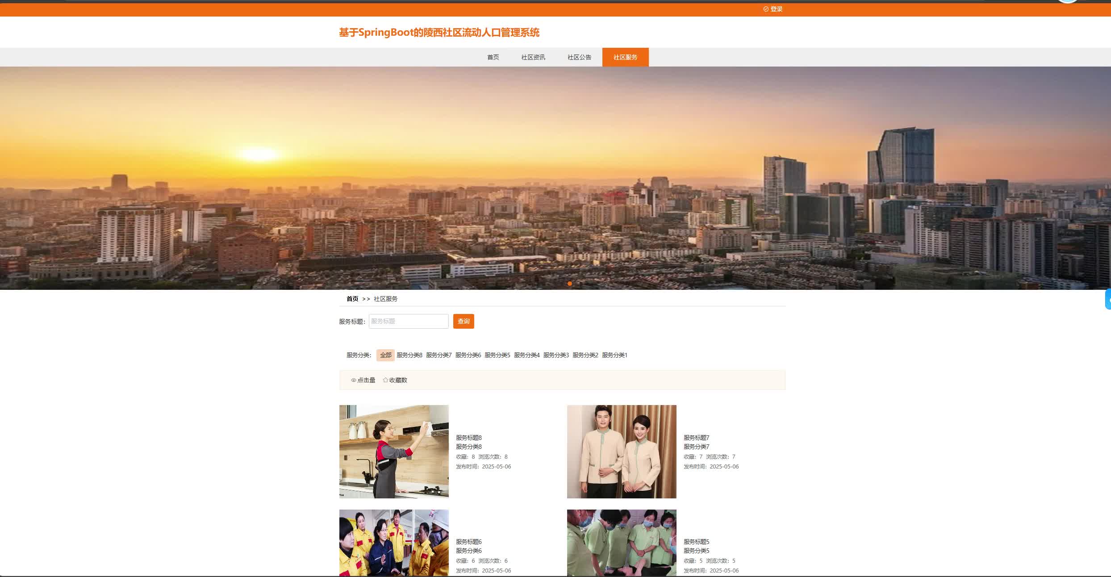This screenshot has height=577, width=1111.
Task: Select the 社区服务 tab
Action: click(625, 57)
